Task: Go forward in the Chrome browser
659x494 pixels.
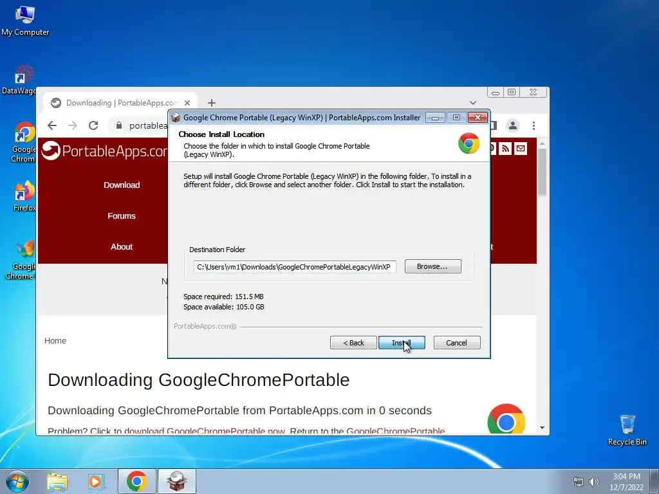Action: (73, 125)
